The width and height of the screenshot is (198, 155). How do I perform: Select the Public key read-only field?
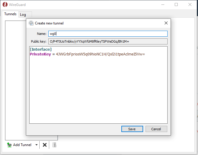click(108, 41)
